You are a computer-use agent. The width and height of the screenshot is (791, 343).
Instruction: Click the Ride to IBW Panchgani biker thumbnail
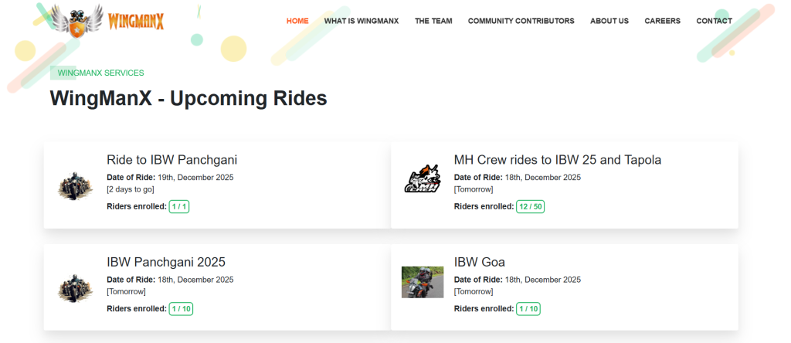(75, 185)
